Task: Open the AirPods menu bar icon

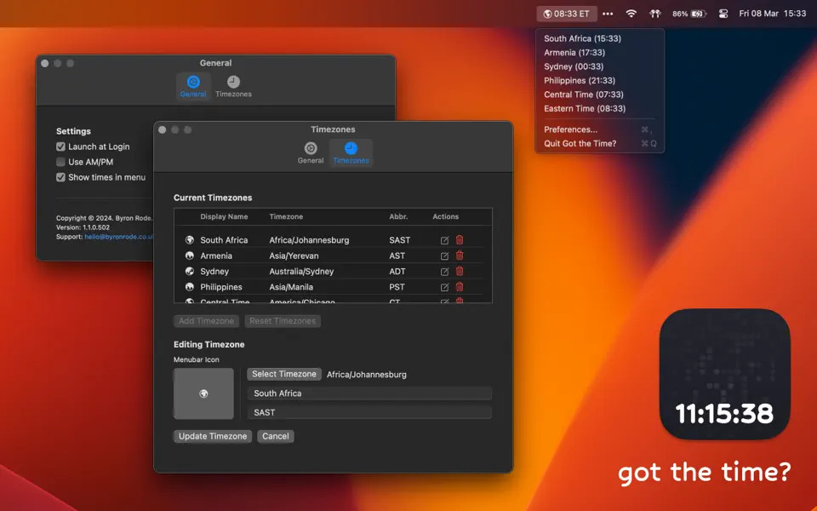Action: [x=655, y=14]
